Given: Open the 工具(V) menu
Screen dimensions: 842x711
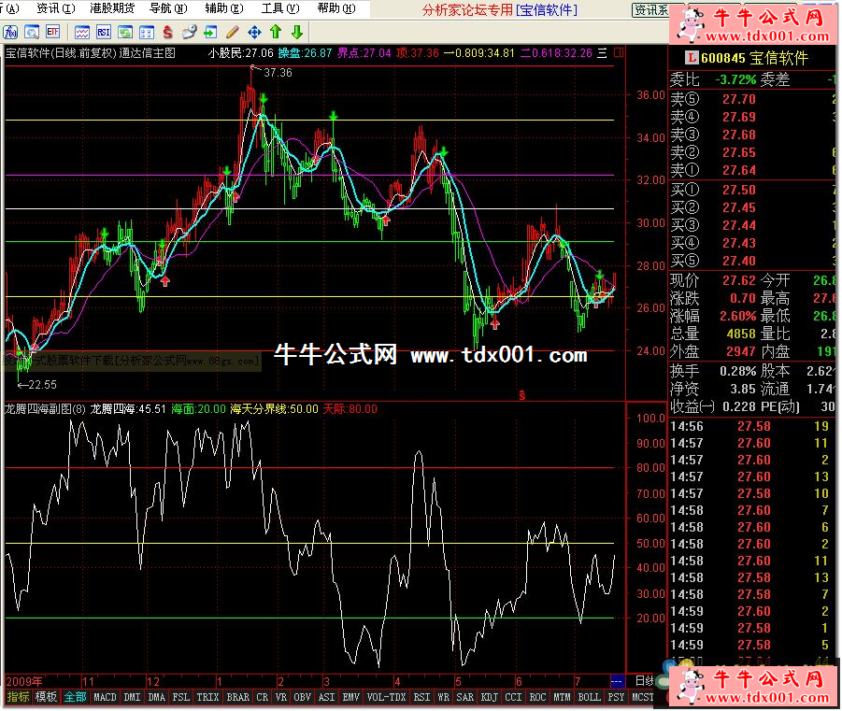Looking at the screenshot, I should pos(280,8).
